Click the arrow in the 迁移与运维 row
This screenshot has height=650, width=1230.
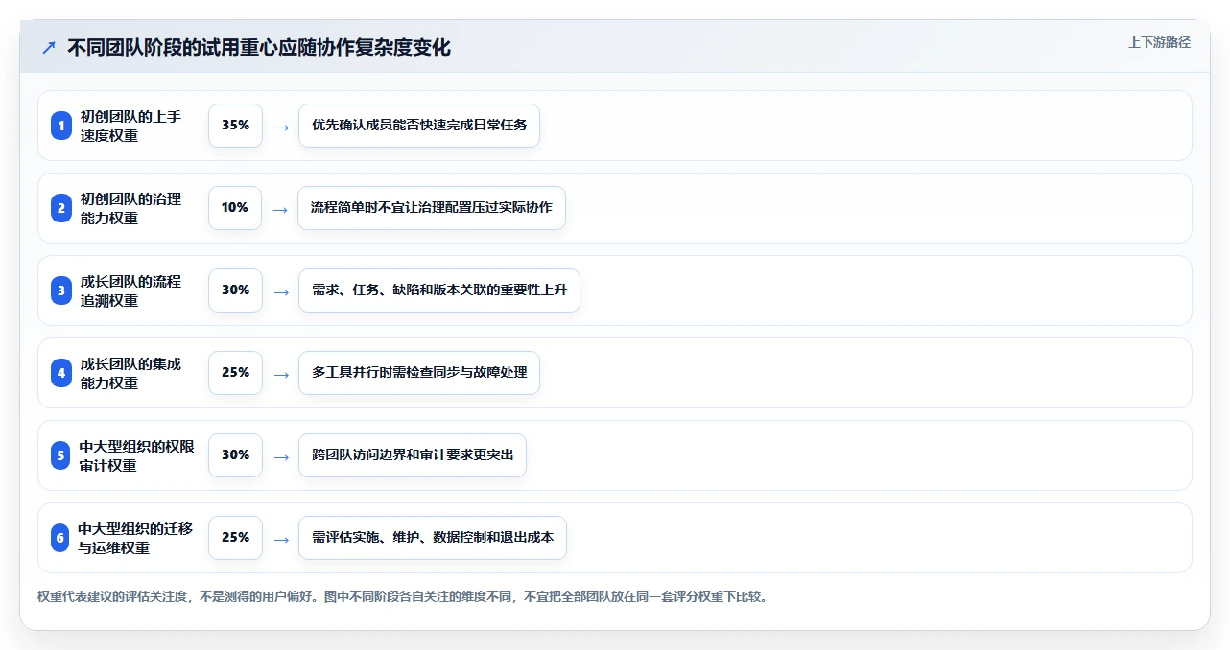pos(281,539)
